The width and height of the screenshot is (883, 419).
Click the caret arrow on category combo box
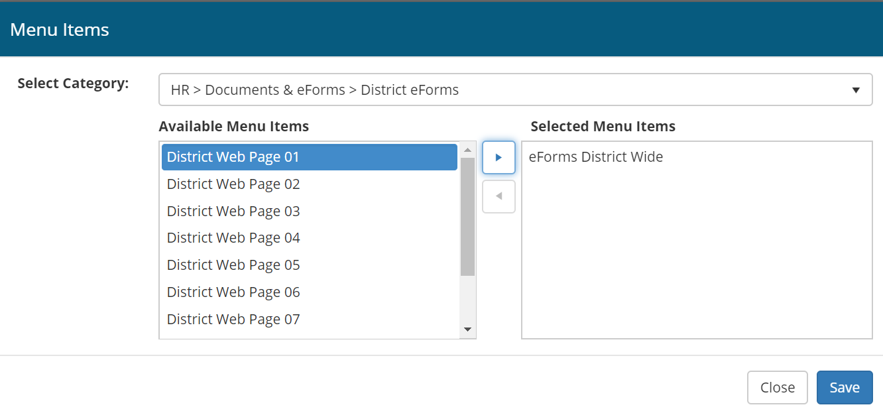click(x=856, y=90)
